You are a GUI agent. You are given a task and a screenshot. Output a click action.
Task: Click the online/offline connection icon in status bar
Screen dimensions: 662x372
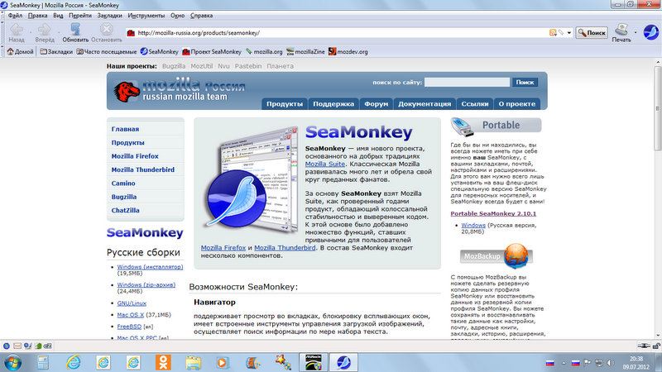point(644,346)
